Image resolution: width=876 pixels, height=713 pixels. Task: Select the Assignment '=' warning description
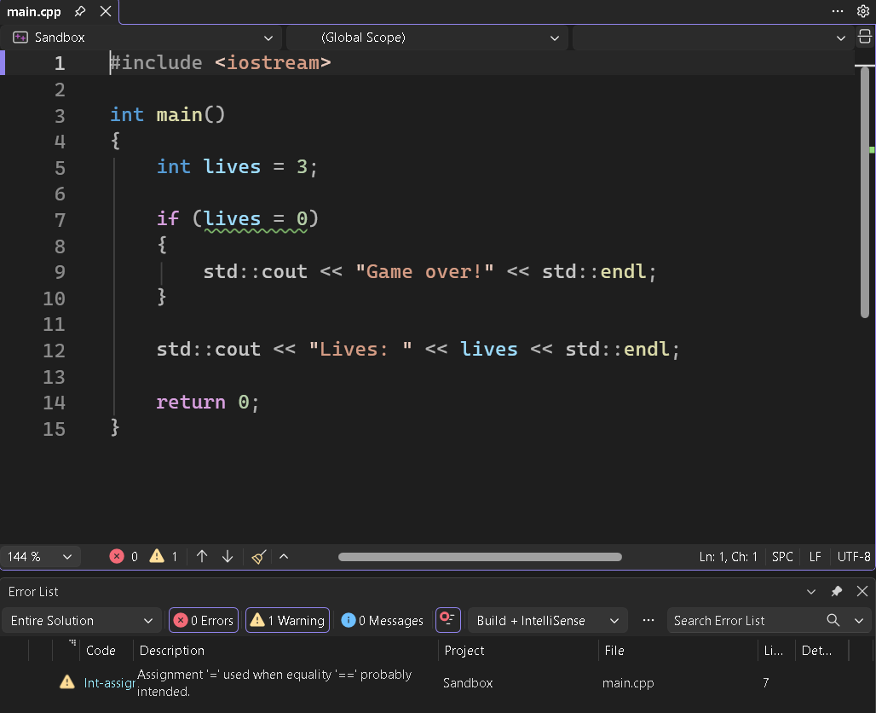pyautogui.click(x=274, y=683)
